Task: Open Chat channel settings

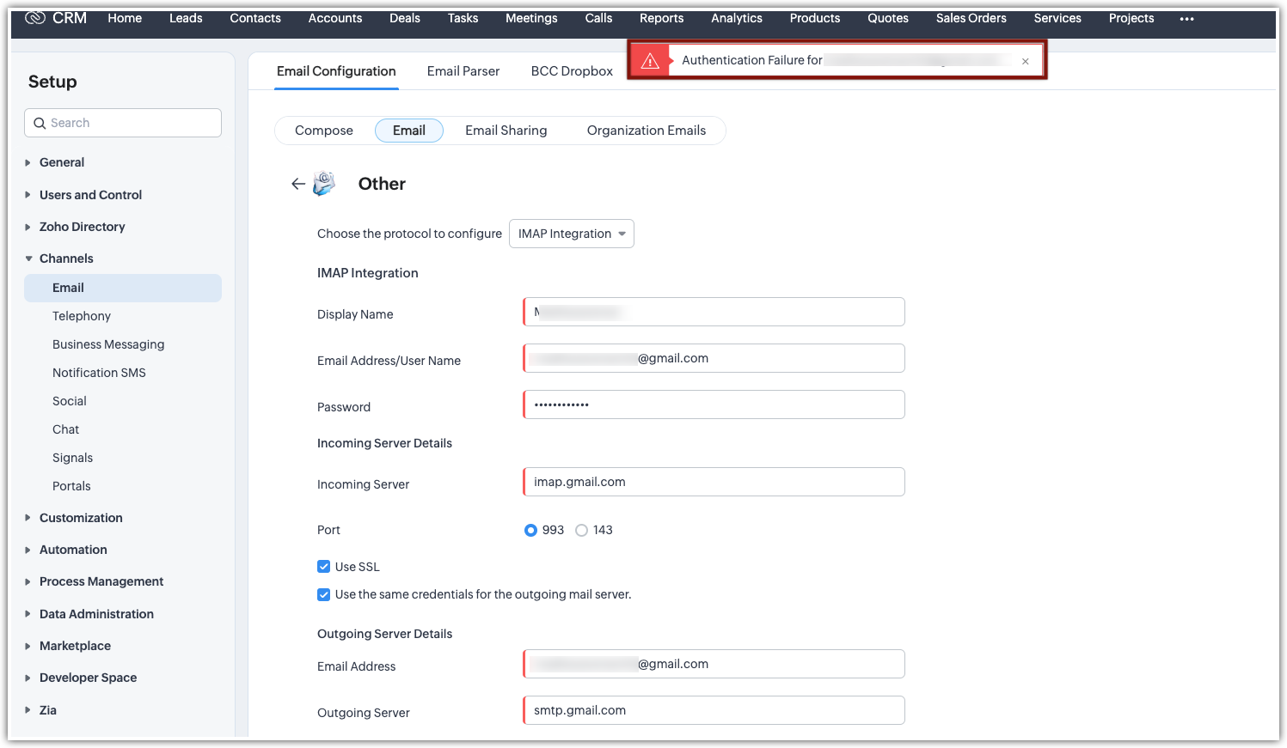Action: pyautogui.click(x=65, y=429)
